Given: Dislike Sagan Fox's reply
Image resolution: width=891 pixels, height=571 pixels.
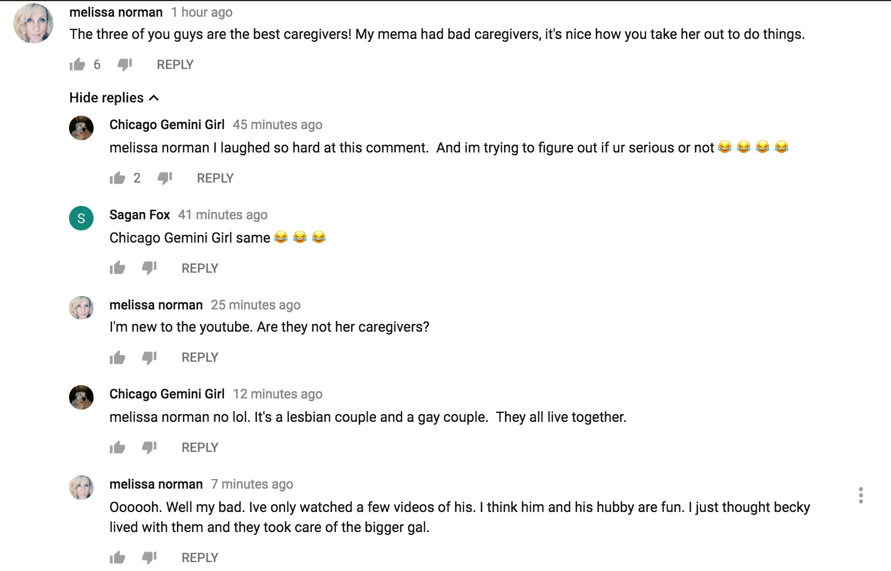Looking at the screenshot, I should 149,268.
